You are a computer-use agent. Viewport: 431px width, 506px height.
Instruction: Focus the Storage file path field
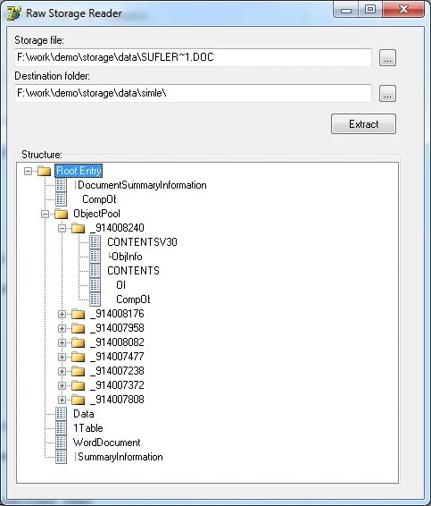193,57
